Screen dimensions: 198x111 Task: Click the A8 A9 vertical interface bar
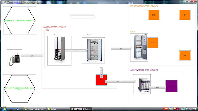tap(101, 72)
